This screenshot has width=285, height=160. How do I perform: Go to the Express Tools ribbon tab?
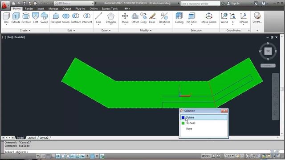tap(110, 8)
